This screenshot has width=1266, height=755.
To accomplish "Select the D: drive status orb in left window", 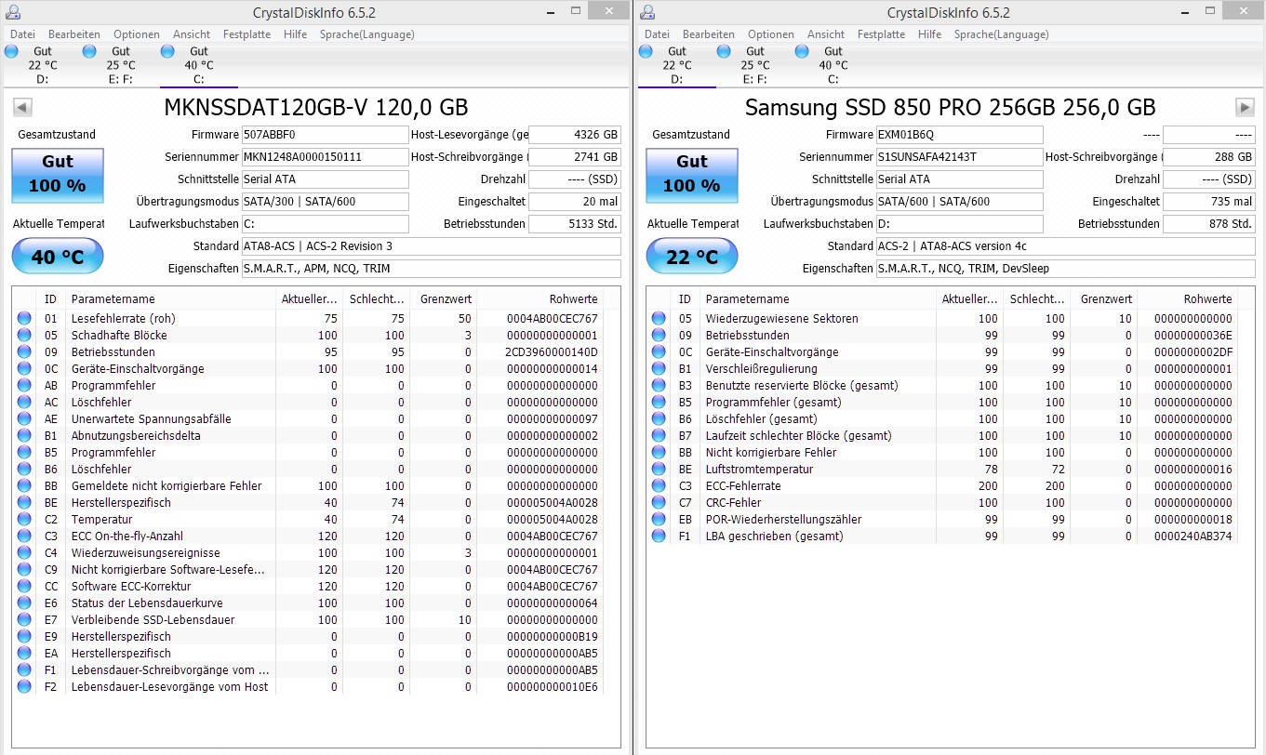I will pyautogui.click(x=11, y=51).
